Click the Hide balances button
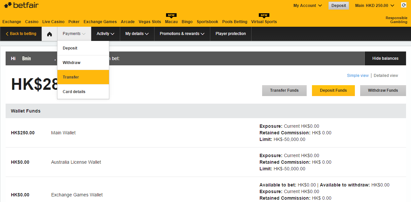 click(385, 58)
